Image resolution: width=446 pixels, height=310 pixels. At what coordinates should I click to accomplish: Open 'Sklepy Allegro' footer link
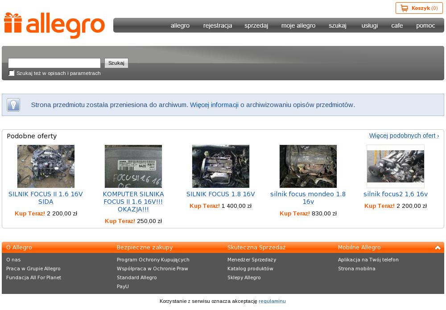point(244,277)
